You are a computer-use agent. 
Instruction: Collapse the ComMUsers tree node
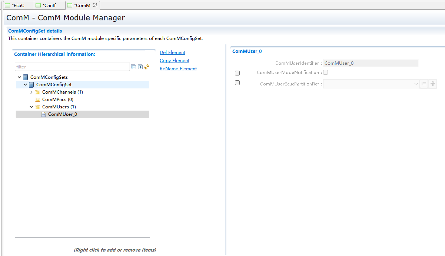pos(31,107)
